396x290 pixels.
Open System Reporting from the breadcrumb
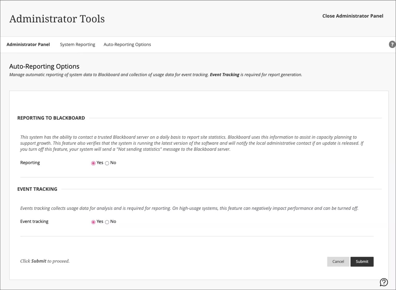[x=77, y=44]
